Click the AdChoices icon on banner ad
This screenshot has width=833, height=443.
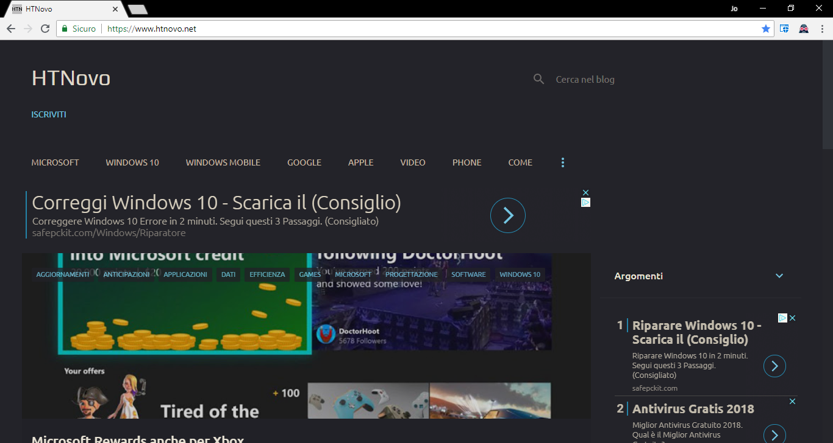[585, 202]
